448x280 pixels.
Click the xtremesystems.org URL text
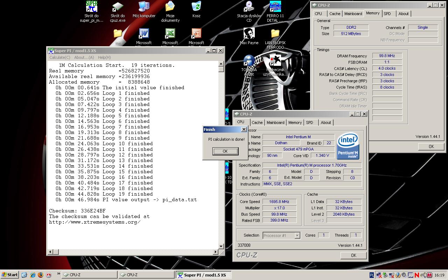tap(95, 222)
